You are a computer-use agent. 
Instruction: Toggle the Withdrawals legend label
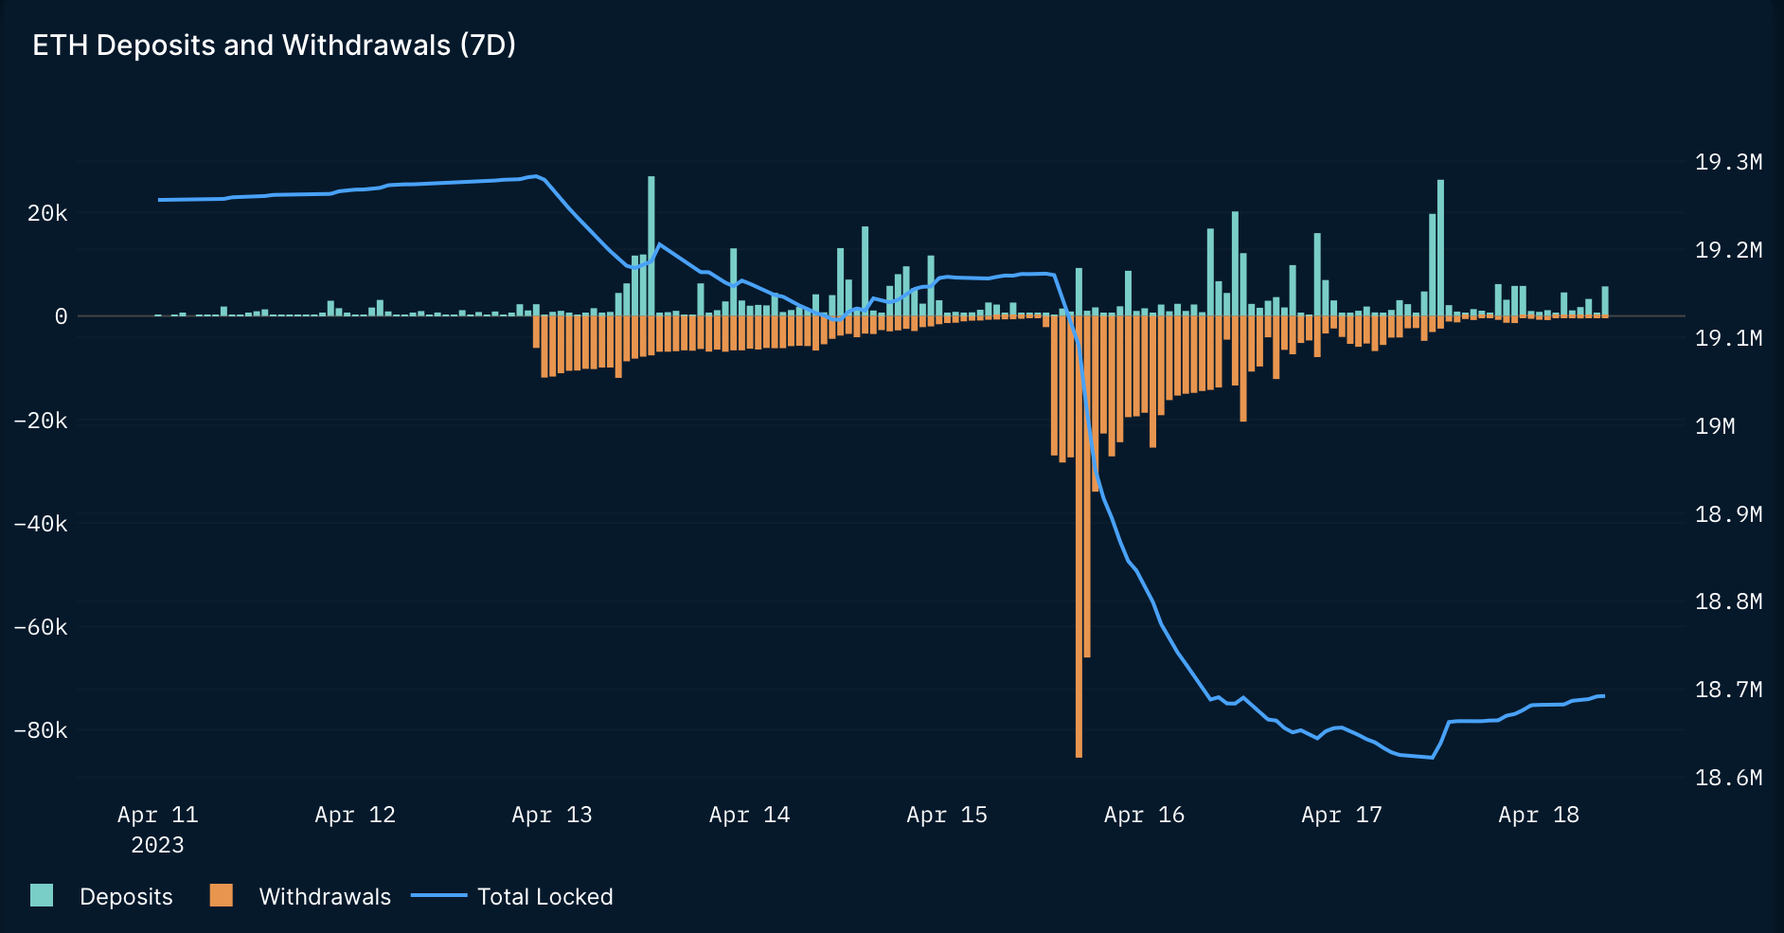coord(325,896)
